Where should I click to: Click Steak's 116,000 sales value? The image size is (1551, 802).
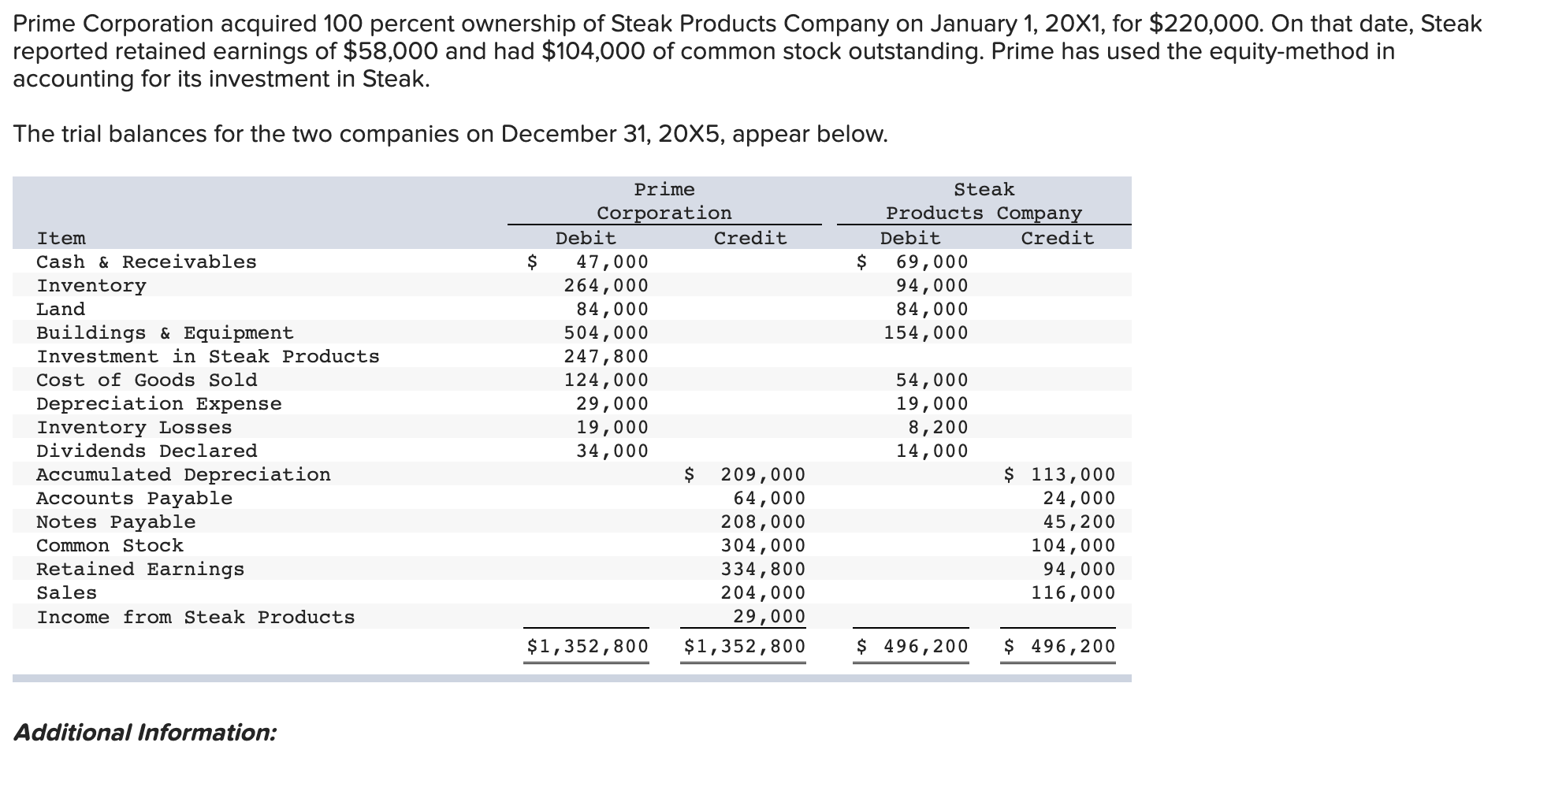click(x=1073, y=592)
